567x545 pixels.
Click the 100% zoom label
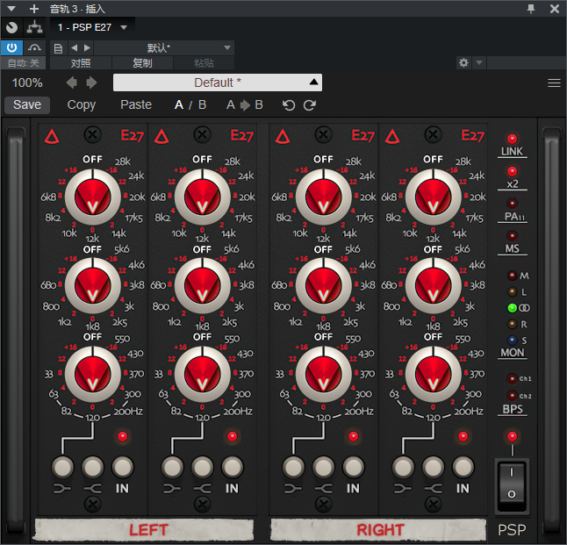(x=27, y=82)
